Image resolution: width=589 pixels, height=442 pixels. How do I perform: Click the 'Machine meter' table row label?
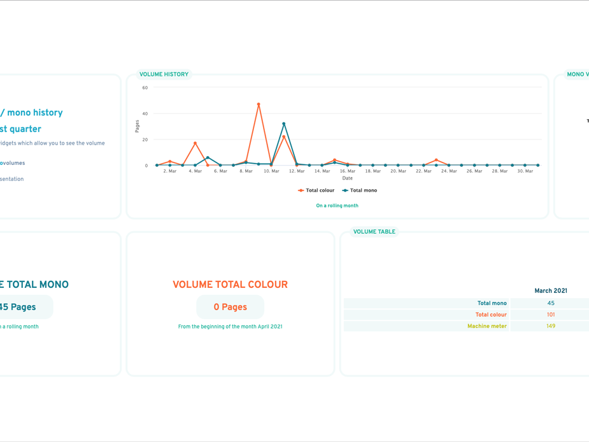(487, 326)
